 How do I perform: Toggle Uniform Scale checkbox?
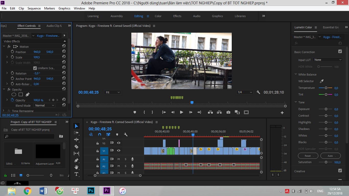click(35, 68)
